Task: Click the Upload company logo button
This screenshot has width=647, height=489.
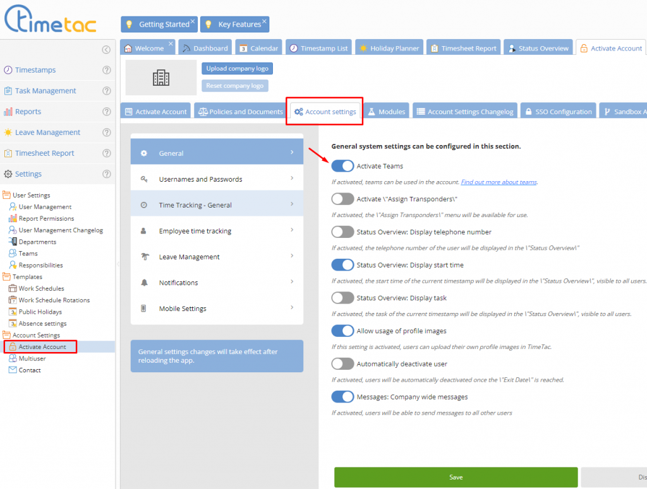Action: (x=237, y=68)
